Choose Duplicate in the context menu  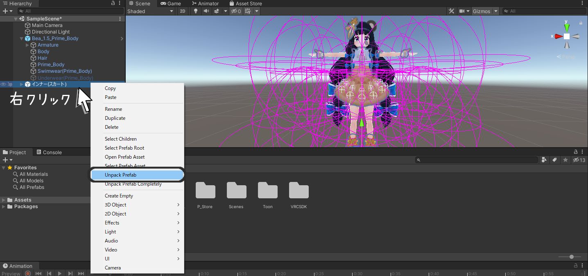coord(115,118)
